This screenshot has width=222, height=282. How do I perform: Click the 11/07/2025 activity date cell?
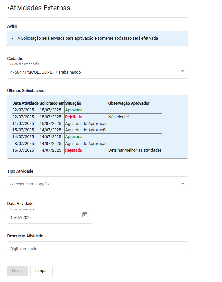[26, 124]
